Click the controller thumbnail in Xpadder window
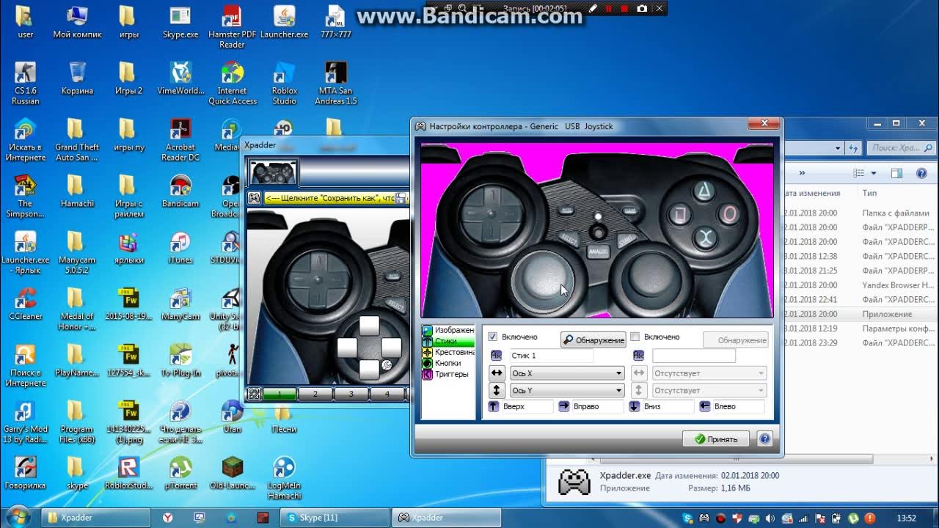Image resolution: width=939 pixels, height=528 pixels. (273, 172)
